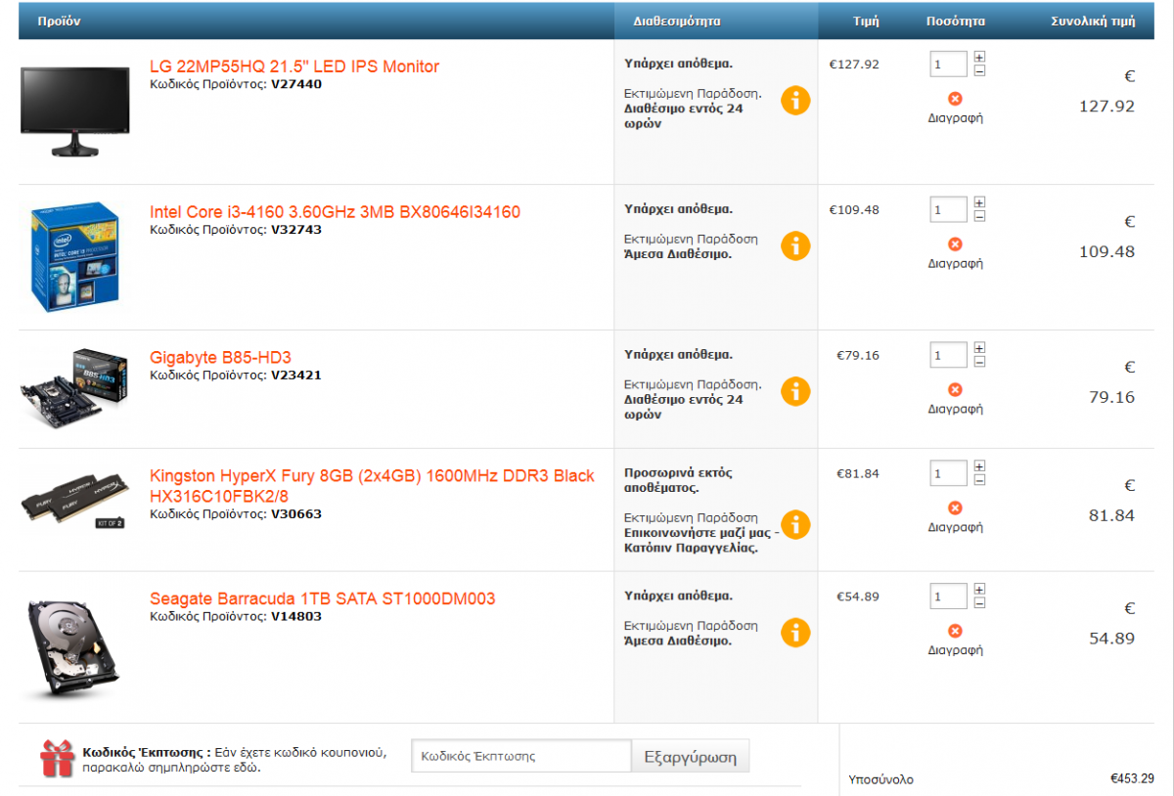Click Διαγραφή under Seagate Barracuda quantity

pyautogui.click(x=955, y=649)
